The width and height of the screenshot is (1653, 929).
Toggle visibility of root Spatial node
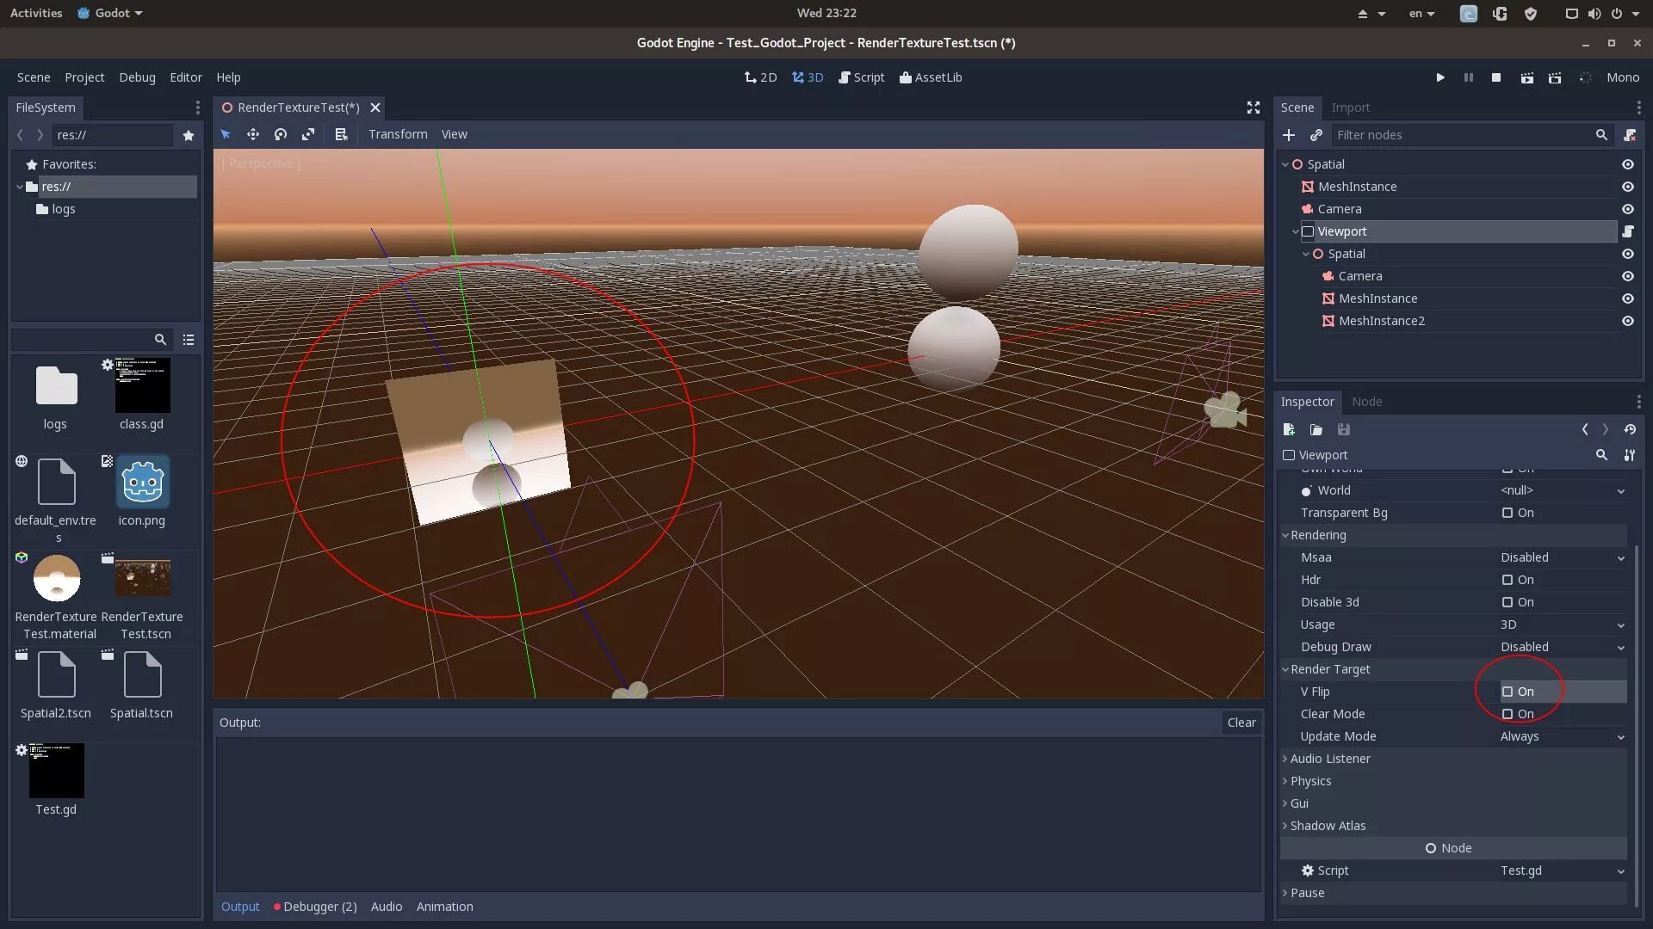pos(1628,164)
